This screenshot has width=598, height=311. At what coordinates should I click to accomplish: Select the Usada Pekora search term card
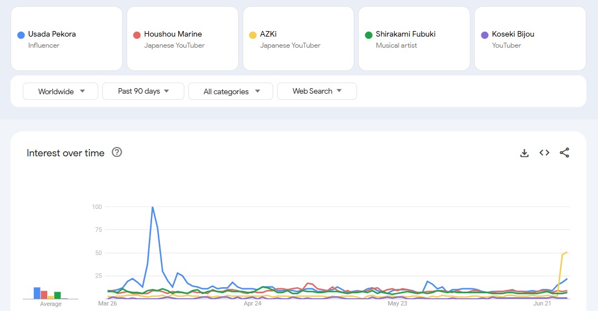click(67, 38)
